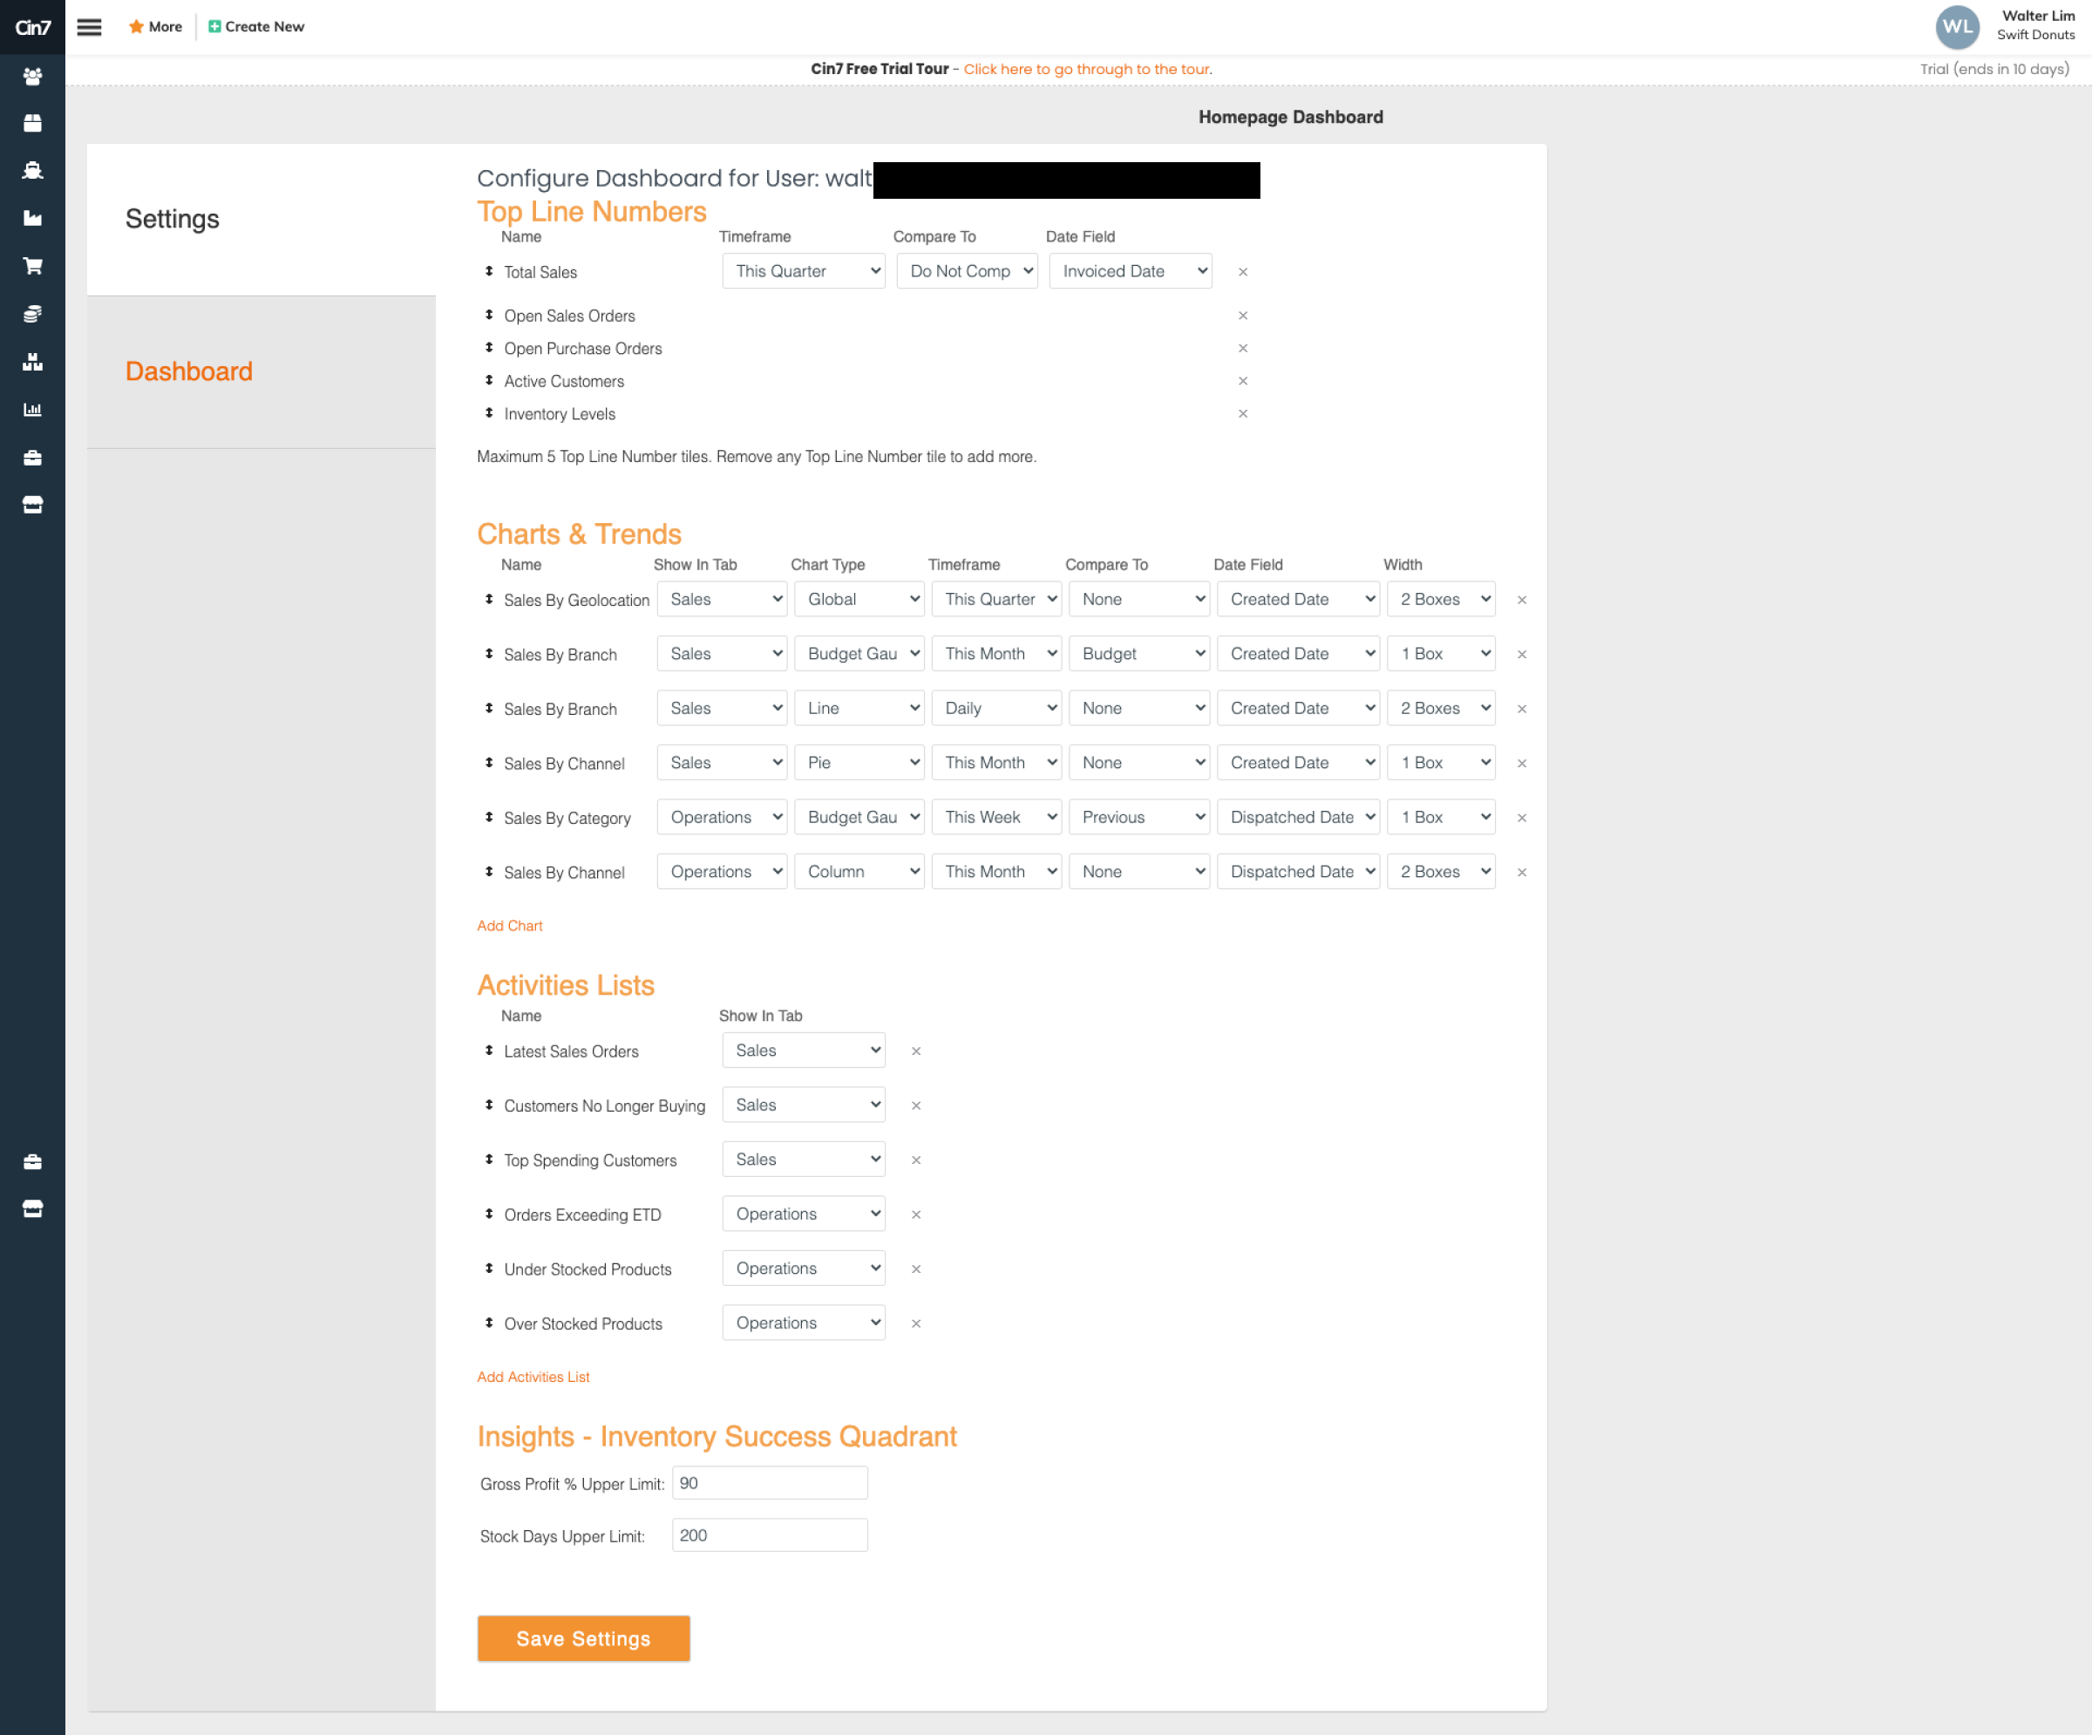
Task: Click the Add Activities List link
Action: 533,1378
